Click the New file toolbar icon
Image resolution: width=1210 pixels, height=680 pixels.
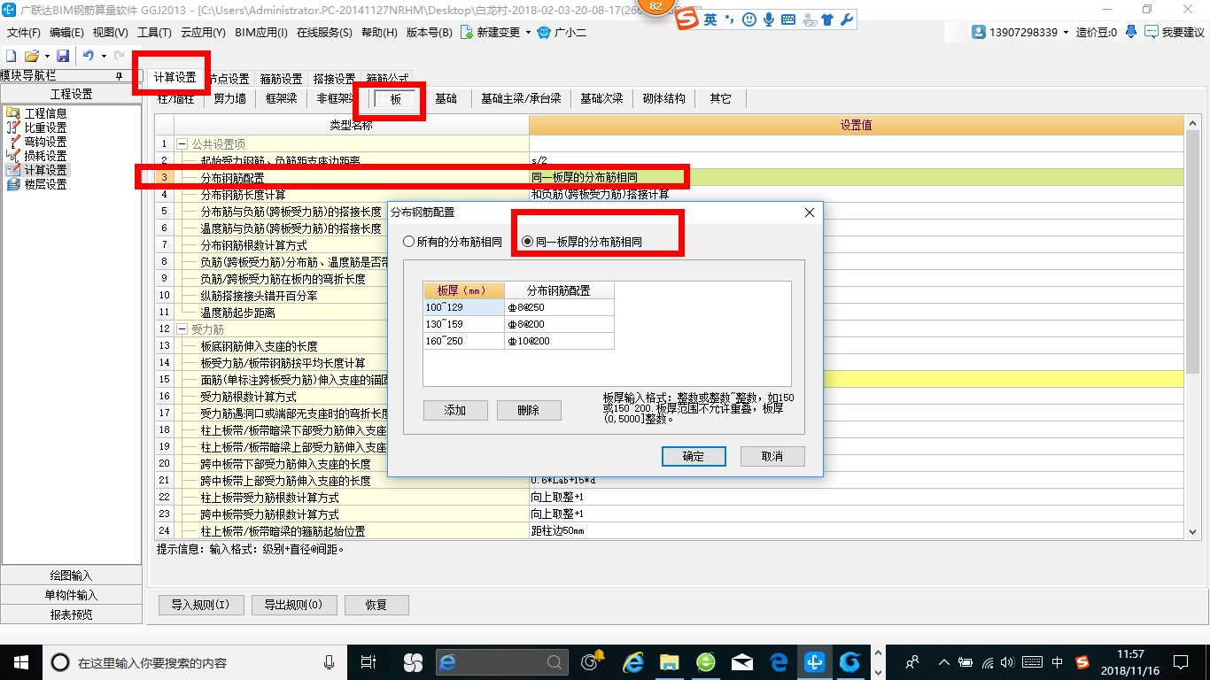pyautogui.click(x=11, y=56)
